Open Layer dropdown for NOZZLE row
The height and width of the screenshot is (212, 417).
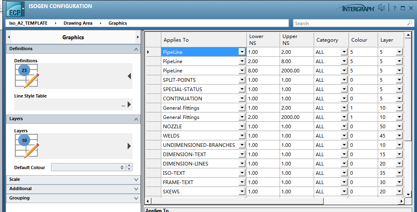click(x=399, y=127)
